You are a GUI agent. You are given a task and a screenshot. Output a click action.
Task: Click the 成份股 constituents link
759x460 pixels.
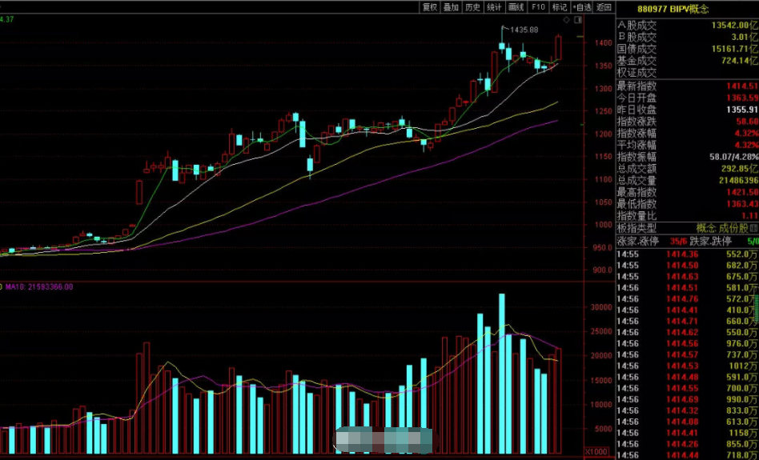pyautogui.click(x=734, y=228)
